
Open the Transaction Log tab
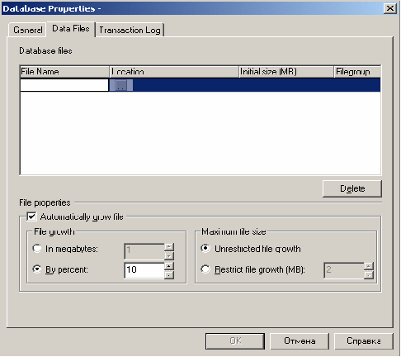pos(130,30)
